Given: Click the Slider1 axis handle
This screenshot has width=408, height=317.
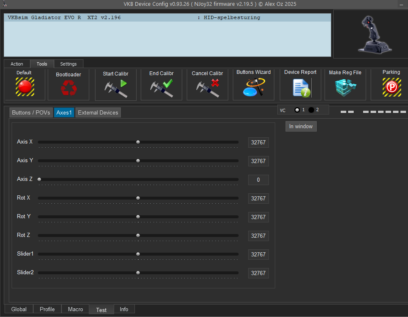Looking at the screenshot, I should [138, 254].
